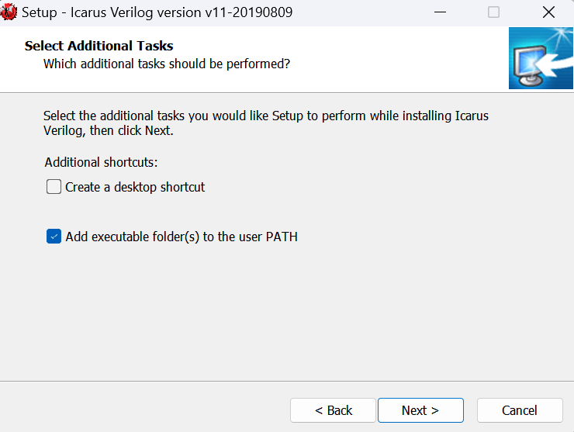Click the 'Select Additional Tasks' heading
574x432 pixels.
99,46
